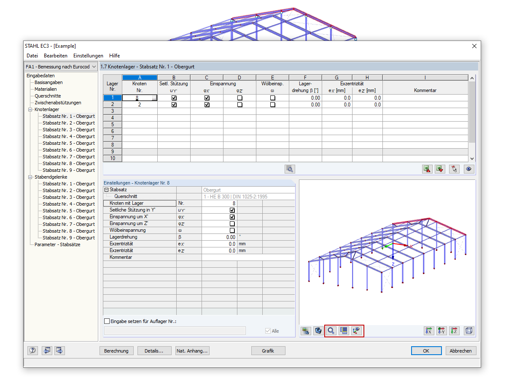Viewport: 506px width, 380px height.
Task: Switch the model view to the Z axis
Action: point(454,331)
